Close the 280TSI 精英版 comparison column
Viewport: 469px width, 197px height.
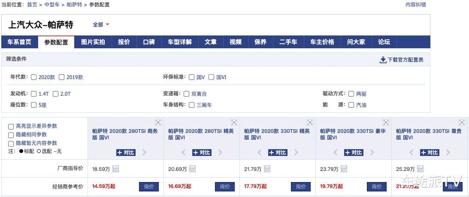[x=234, y=122]
